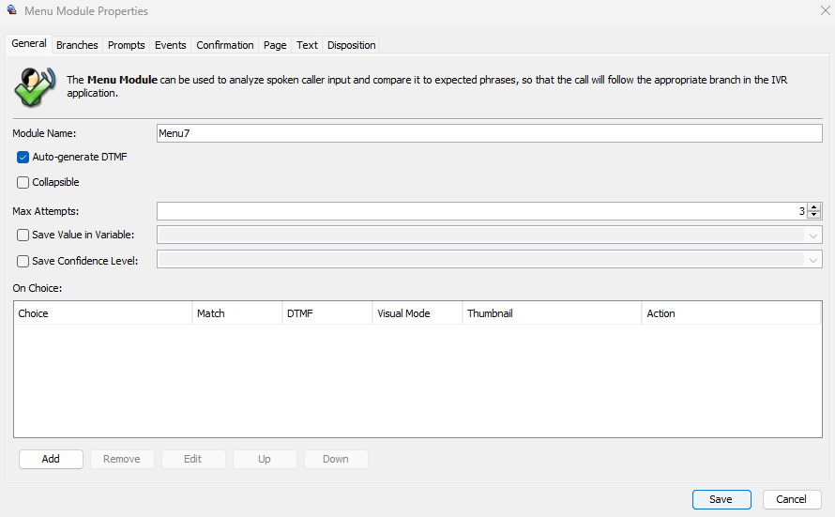Image resolution: width=835 pixels, height=517 pixels.
Task: Switch to the General tab
Action: click(x=29, y=44)
